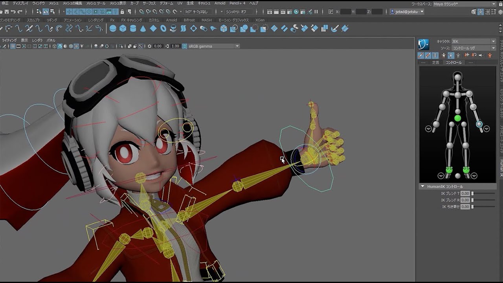This screenshot has width=503, height=283.
Task: Click the light bulb lighting icon in viewport toolbar
Action: pyautogui.click(x=82, y=46)
